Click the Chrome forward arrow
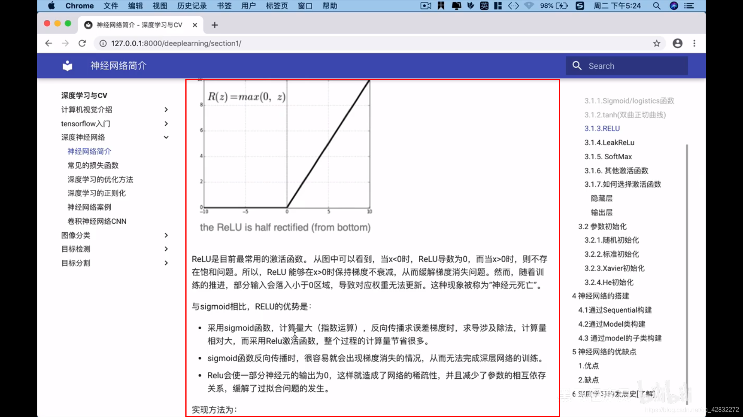 65,43
